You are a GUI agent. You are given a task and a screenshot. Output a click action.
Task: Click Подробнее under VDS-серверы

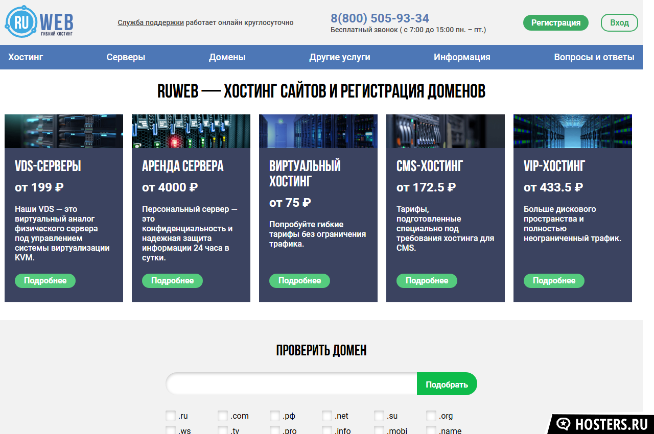[45, 281]
